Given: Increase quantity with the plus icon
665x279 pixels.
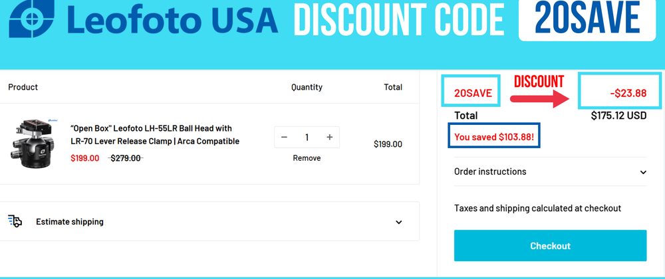Looking at the screenshot, I should click(329, 138).
